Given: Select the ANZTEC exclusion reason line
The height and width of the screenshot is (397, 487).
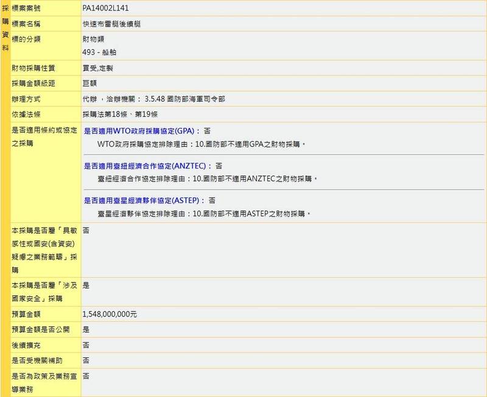Looking at the screenshot, I should coord(207,179).
